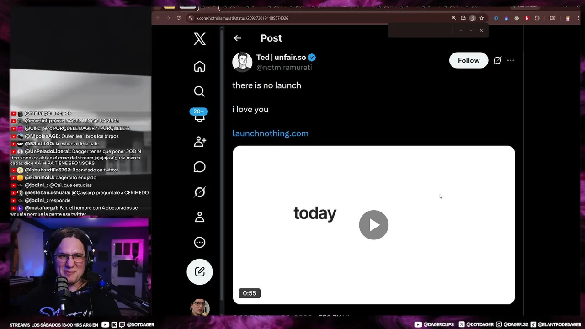Viewport: 585px width, 329px height.
Task: Focus the x.com address bar URL
Action: tap(242, 18)
